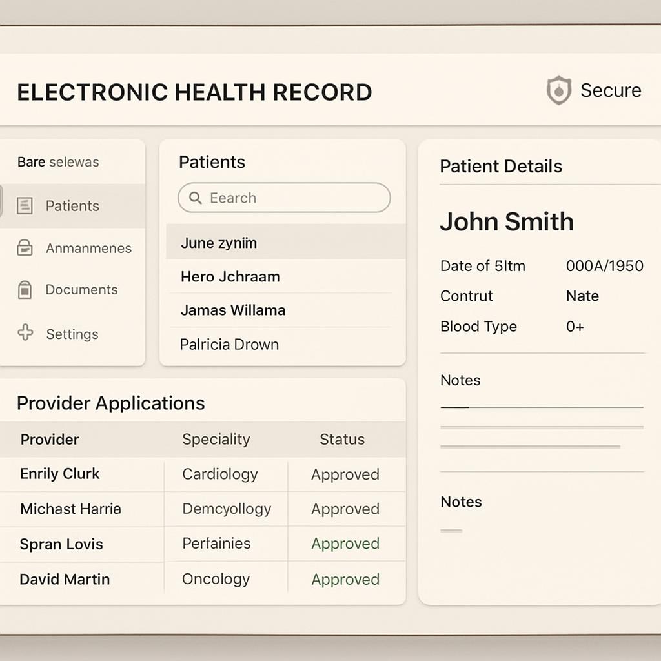Click the Secure shield icon in header

coord(559,90)
